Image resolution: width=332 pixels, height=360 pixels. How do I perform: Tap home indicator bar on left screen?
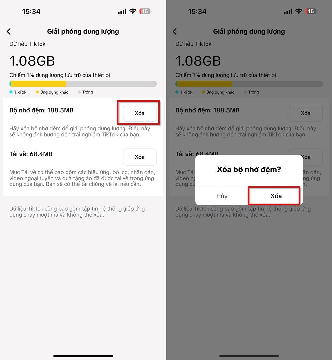tap(83, 356)
